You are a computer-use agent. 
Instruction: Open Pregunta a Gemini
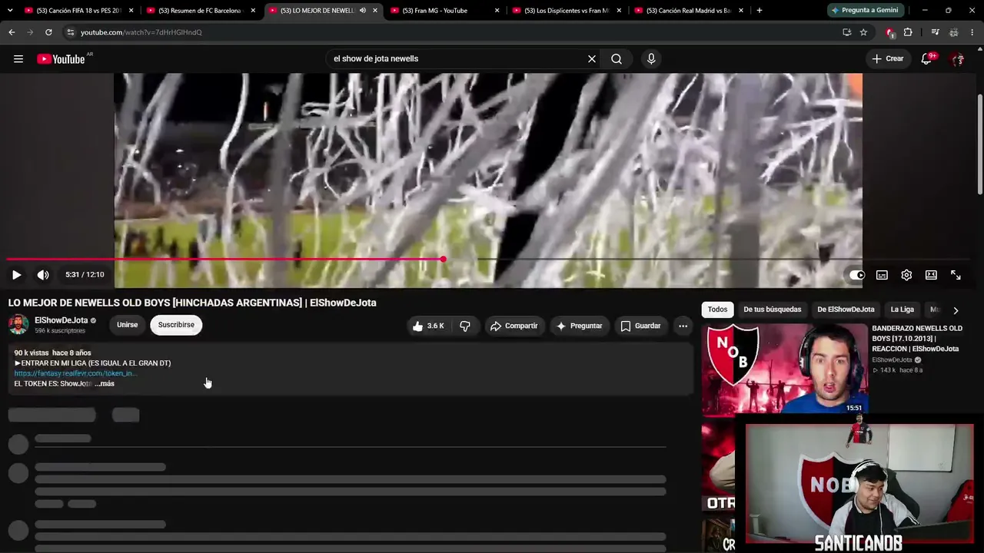click(x=865, y=11)
